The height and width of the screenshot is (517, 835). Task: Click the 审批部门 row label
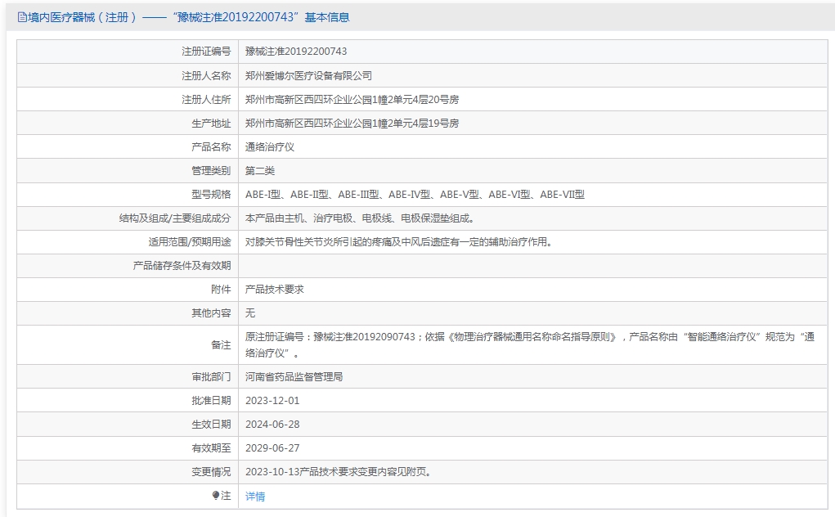click(212, 377)
